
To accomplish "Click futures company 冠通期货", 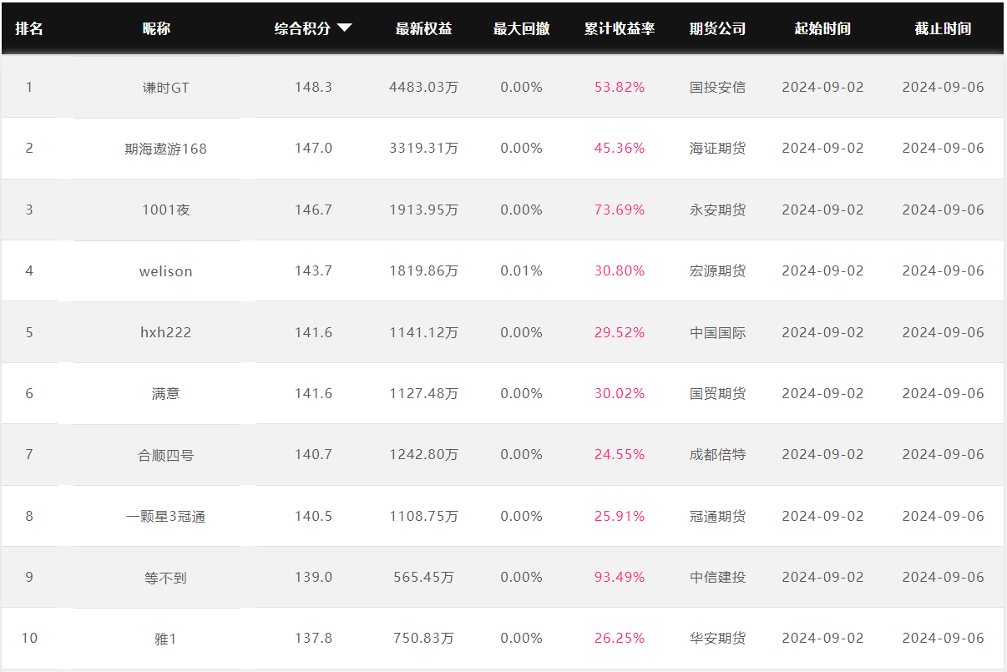I will point(718,516).
